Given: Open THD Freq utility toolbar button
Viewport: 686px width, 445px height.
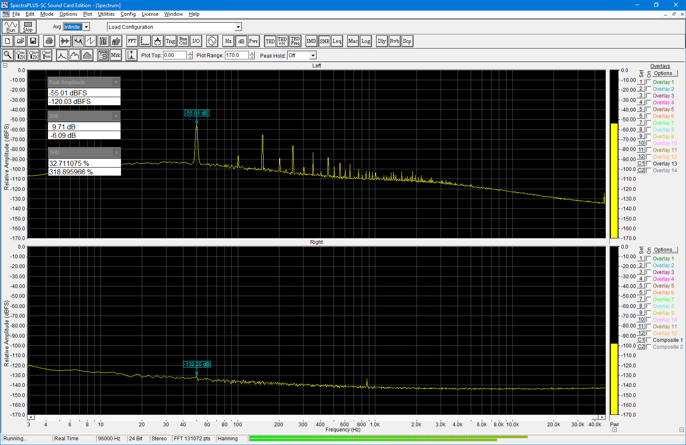Looking at the screenshot, I should click(295, 41).
